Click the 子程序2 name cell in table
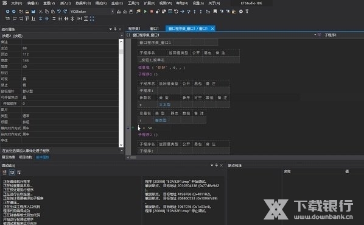This screenshot has width=364, height=225. [x=147, y=151]
